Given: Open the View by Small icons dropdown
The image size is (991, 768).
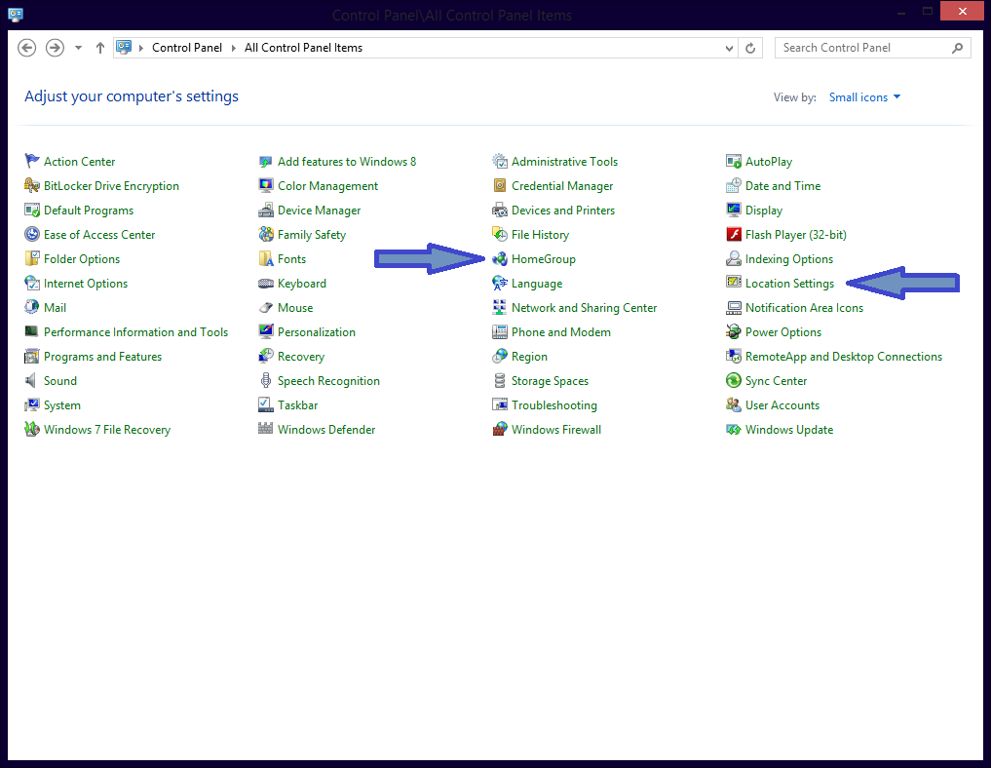Looking at the screenshot, I should tap(864, 97).
